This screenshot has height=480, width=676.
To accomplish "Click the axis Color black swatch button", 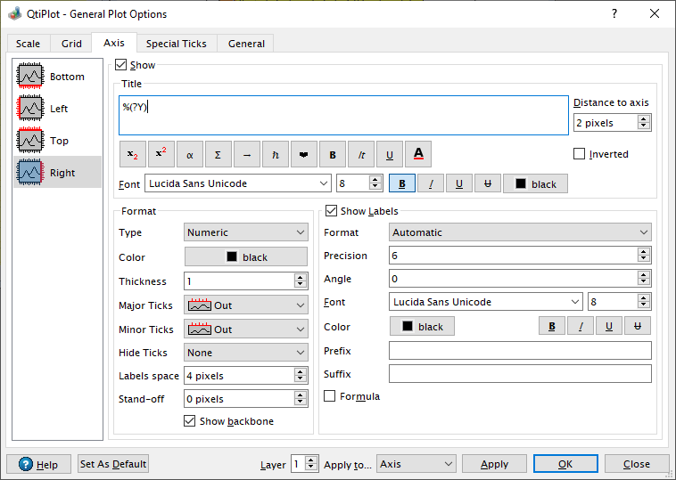I will [246, 257].
